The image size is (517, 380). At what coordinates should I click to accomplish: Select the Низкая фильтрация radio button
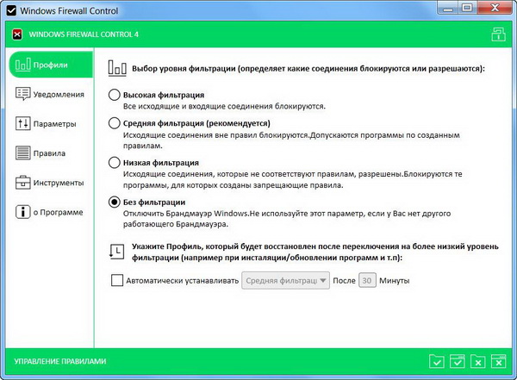click(115, 162)
